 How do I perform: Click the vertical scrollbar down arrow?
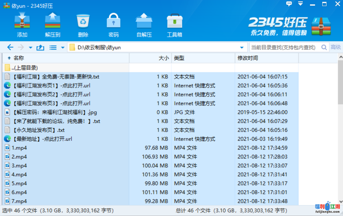tap(340, 202)
